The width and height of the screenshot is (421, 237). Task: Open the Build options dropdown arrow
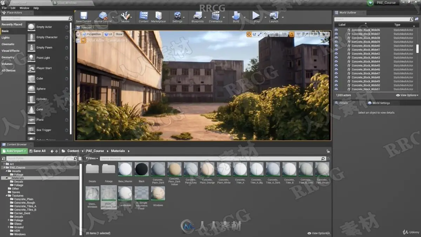click(245, 17)
